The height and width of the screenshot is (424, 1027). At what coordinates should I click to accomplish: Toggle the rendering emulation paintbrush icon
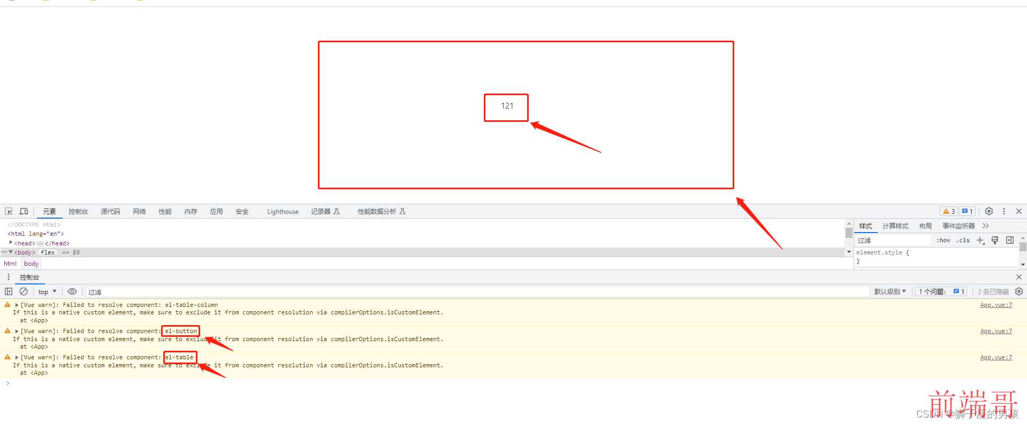coord(995,241)
